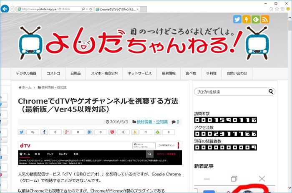292x193 pixels.
Task: Open Favorites with the star icon
Action: 277,9
